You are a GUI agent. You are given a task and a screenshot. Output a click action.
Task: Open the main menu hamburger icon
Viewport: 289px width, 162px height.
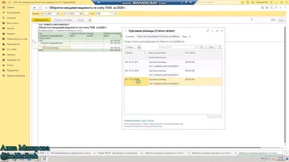(9, 2)
